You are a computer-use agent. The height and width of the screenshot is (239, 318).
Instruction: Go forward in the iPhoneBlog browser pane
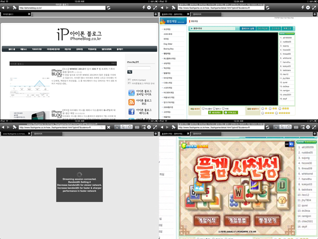click(8, 8)
